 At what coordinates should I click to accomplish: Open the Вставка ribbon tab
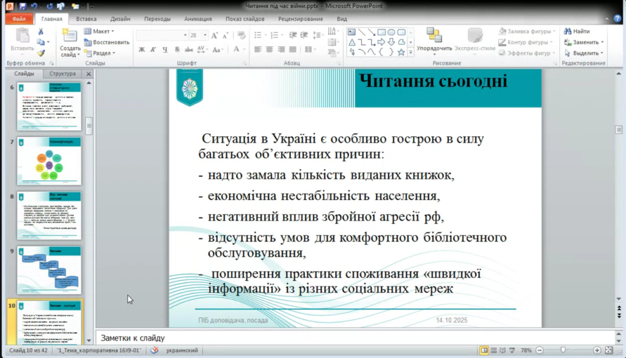click(x=86, y=19)
